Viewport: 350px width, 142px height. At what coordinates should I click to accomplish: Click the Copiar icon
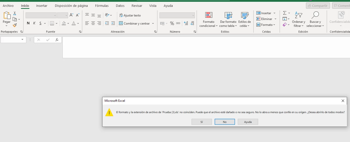click(x=15, y=19)
